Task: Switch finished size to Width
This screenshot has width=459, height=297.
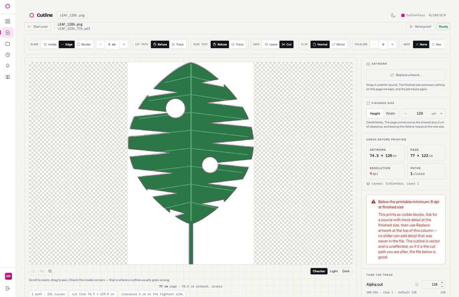Action: (x=391, y=113)
